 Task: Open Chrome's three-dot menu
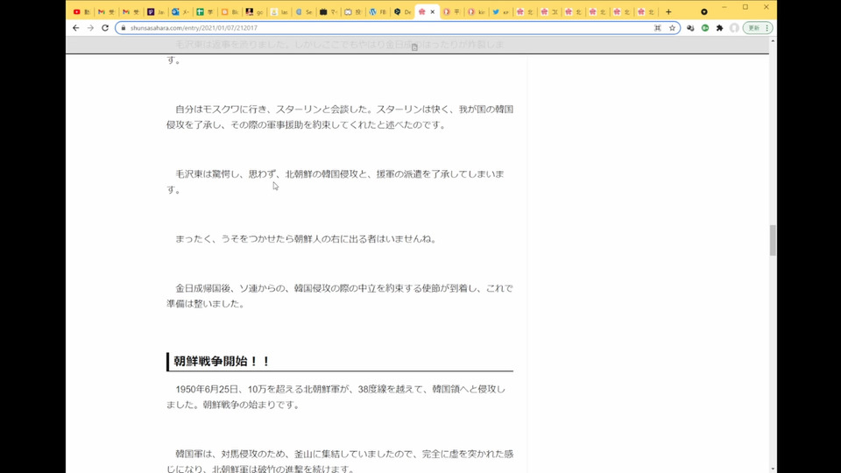pos(767,28)
